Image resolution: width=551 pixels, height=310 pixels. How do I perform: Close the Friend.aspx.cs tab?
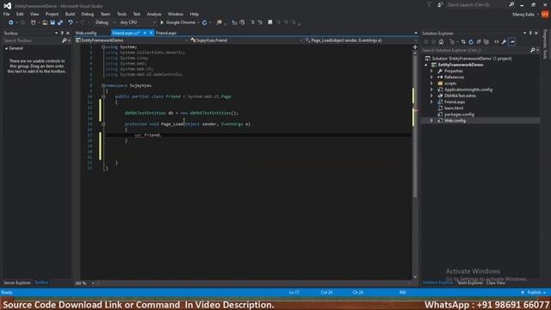[x=152, y=33]
